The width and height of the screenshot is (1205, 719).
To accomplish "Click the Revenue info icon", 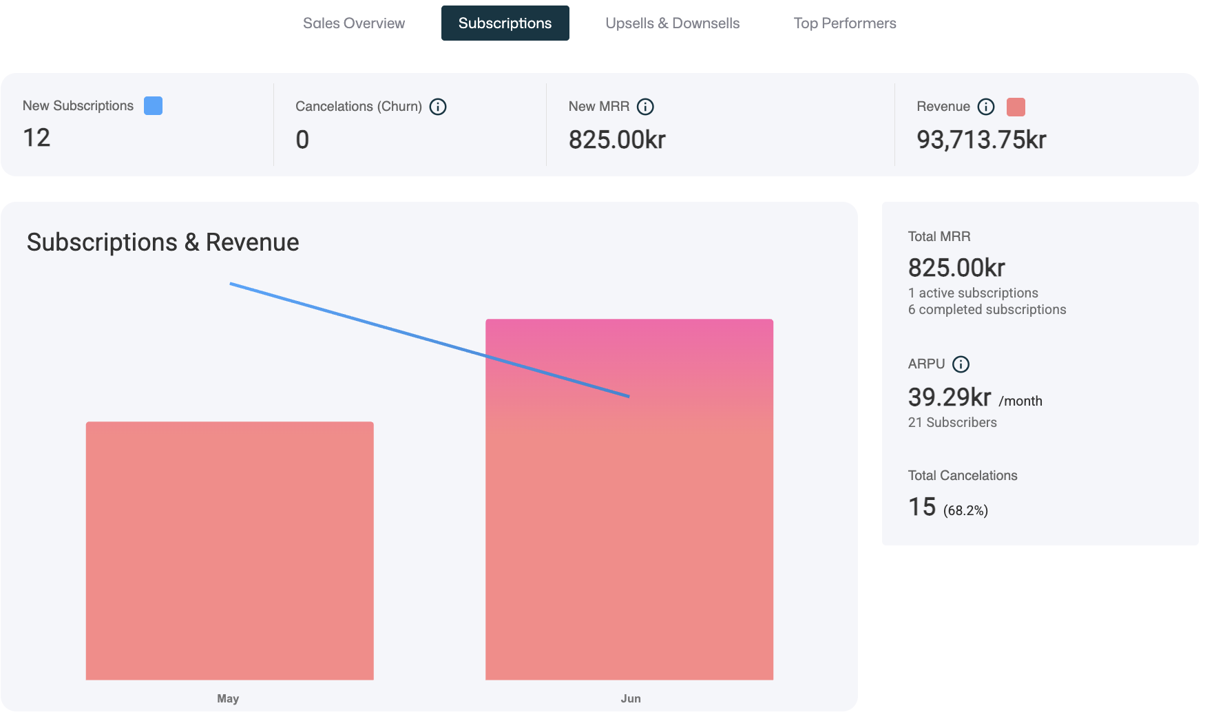I will click(x=986, y=107).
